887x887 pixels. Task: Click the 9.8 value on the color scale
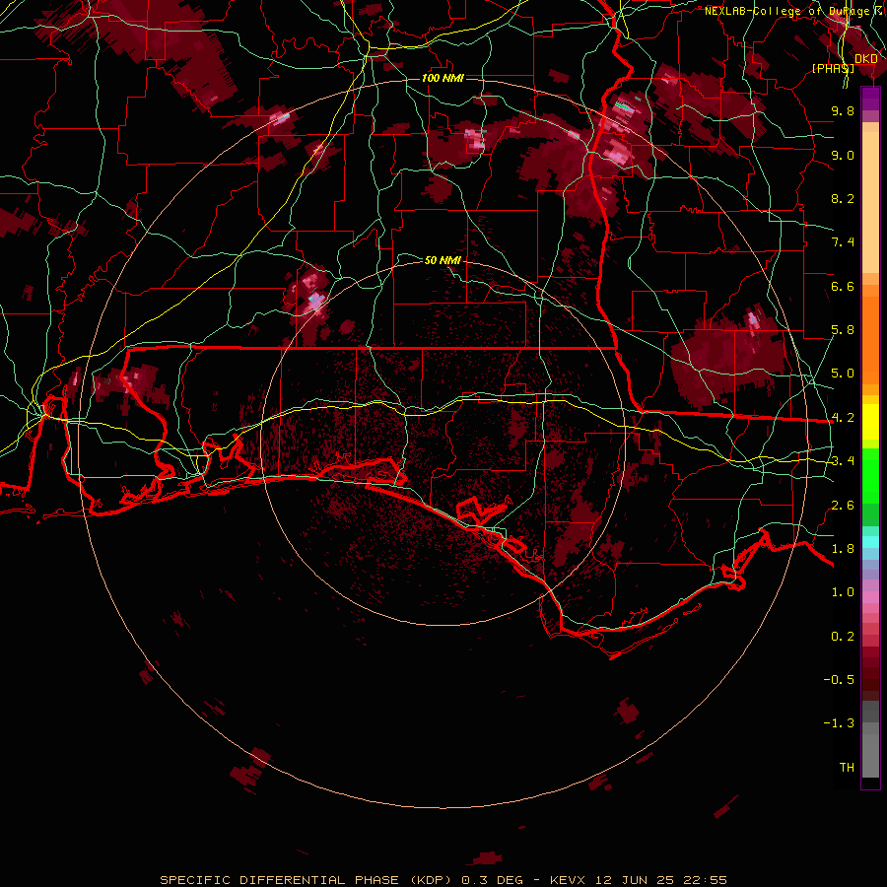click(843, 110)
